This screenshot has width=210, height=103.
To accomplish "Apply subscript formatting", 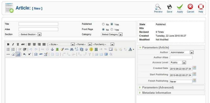I will pyautogui.click(x=24, y=54).
